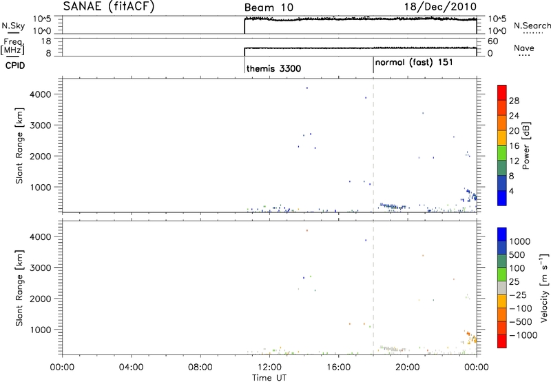Click the '04:00' time tick label

pos(131,368)
